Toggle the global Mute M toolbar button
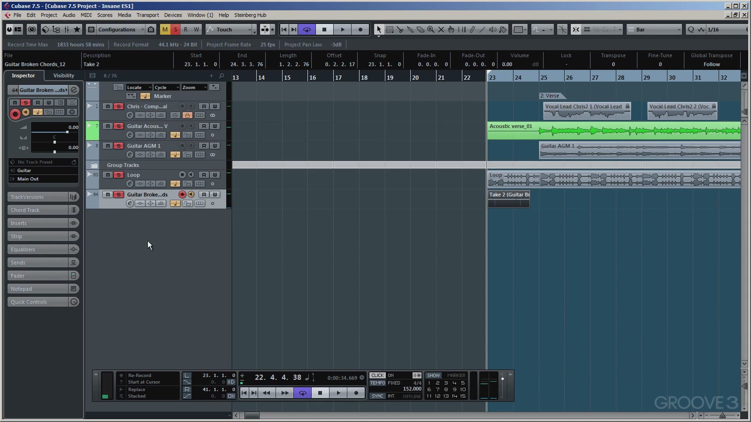Viewport: 751px width, 422px height. (x=165, y=29)
